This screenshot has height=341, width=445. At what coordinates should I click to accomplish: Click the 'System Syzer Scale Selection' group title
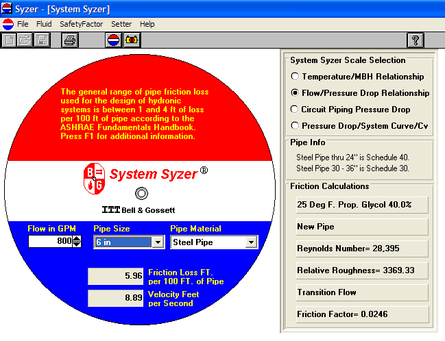click(348, 60)
